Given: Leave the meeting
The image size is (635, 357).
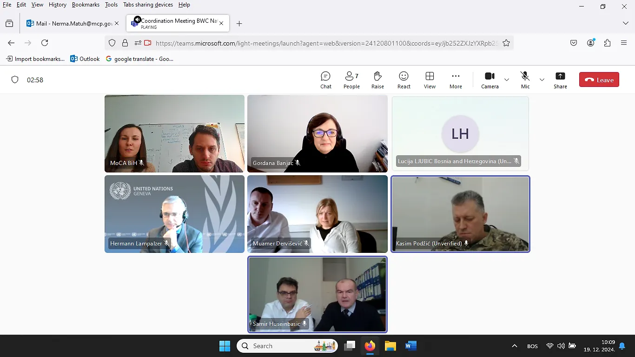Looking at the screenshot, I should point(599,79).
